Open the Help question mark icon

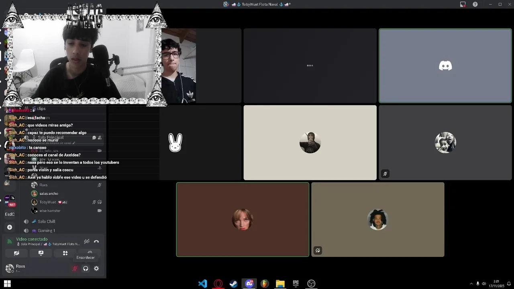point(475,4)
